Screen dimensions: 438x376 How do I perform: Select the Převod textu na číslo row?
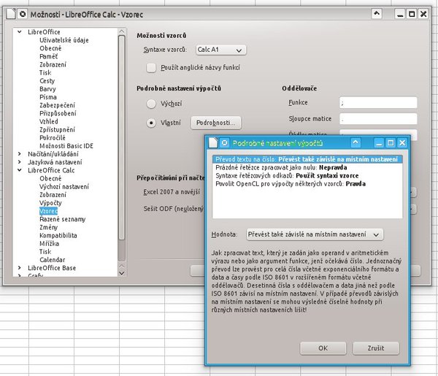coord(307,159)
